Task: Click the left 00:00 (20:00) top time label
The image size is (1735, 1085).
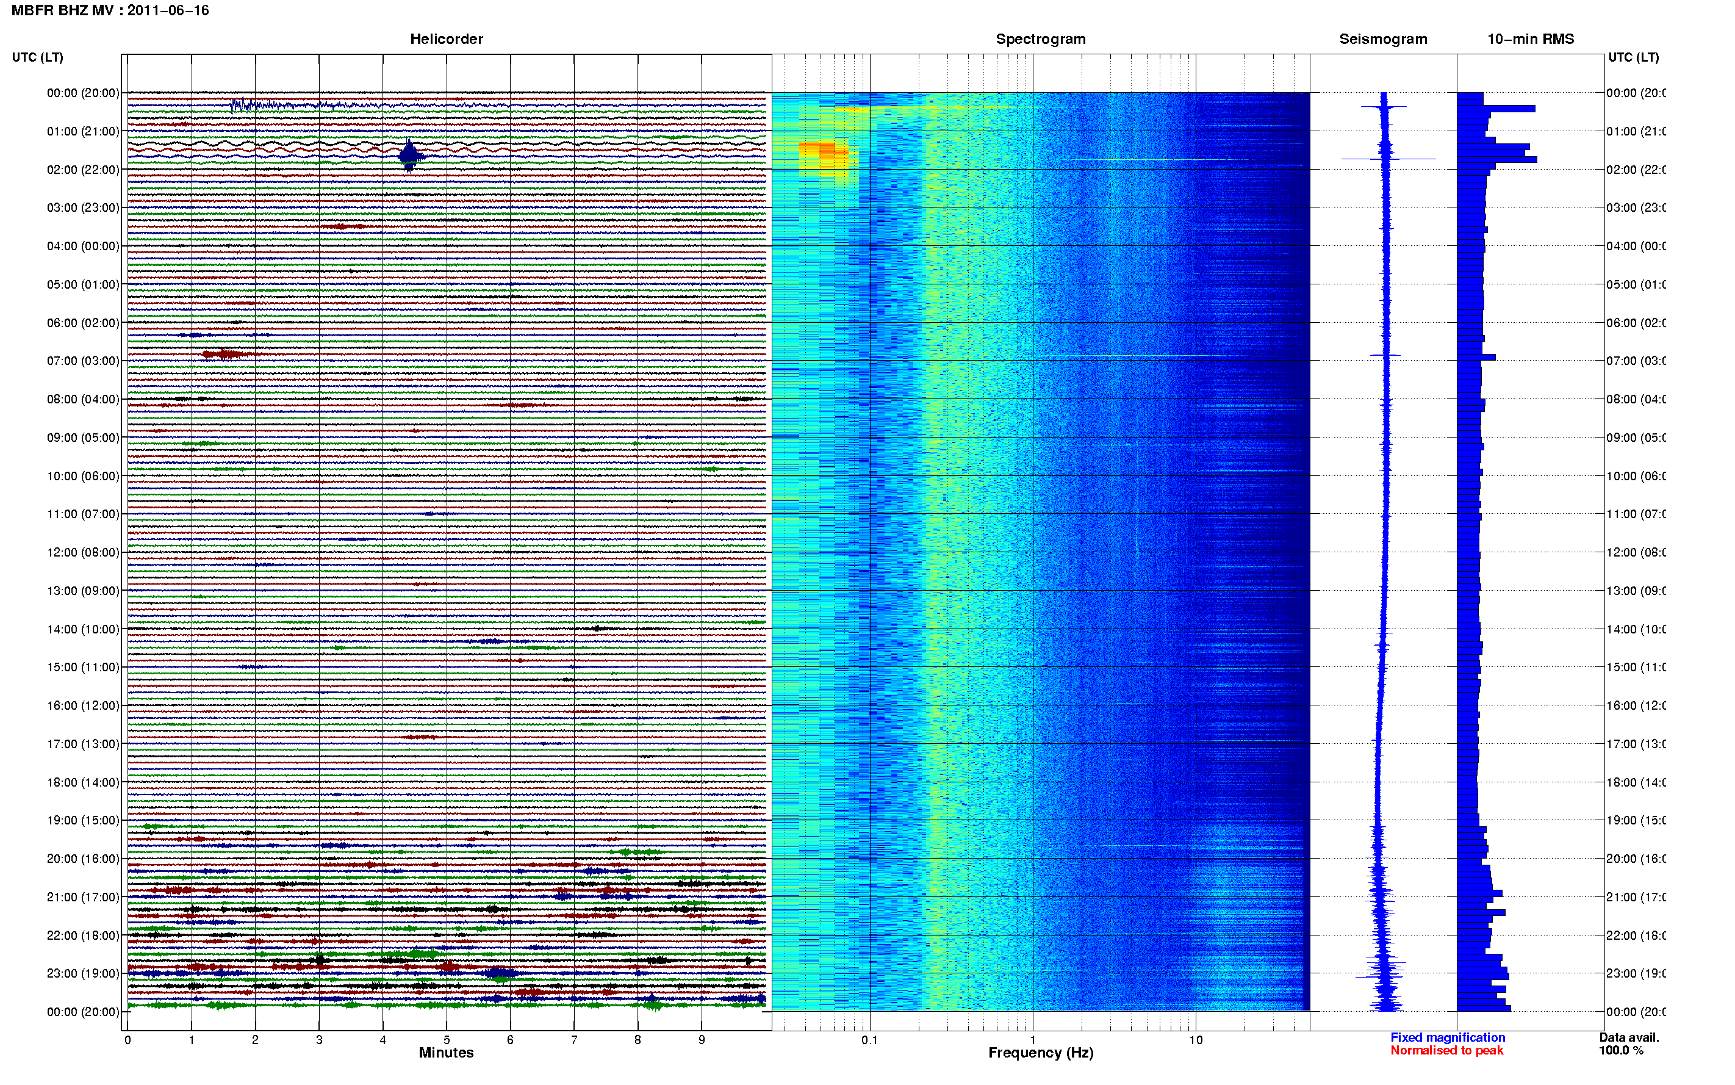Action: (83, 93)
